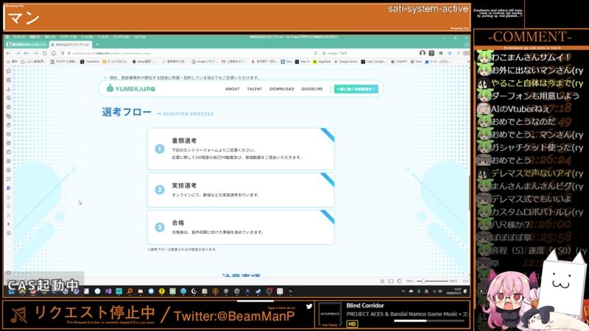Viewport: 589px width, 331px height.
Task: Open the blue globe taskbar app
Action: (x=183, y=291)
